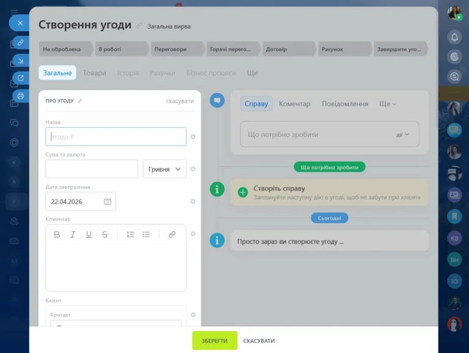Focus the Назва deal name field

point(116,136)
